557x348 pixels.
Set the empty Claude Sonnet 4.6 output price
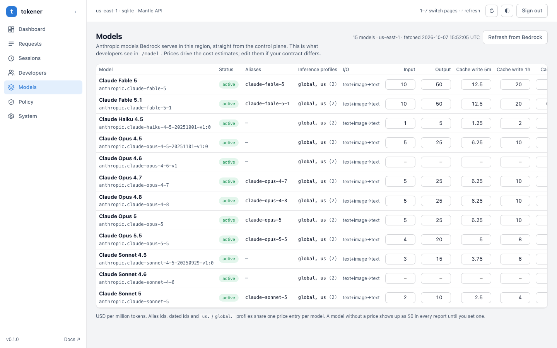click(436, 278)
